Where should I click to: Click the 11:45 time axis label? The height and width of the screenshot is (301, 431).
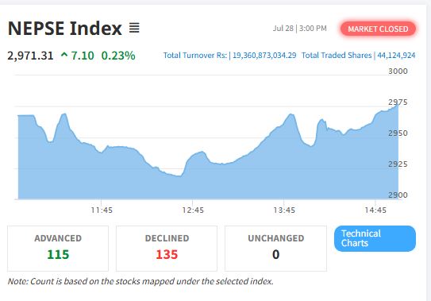102,210
